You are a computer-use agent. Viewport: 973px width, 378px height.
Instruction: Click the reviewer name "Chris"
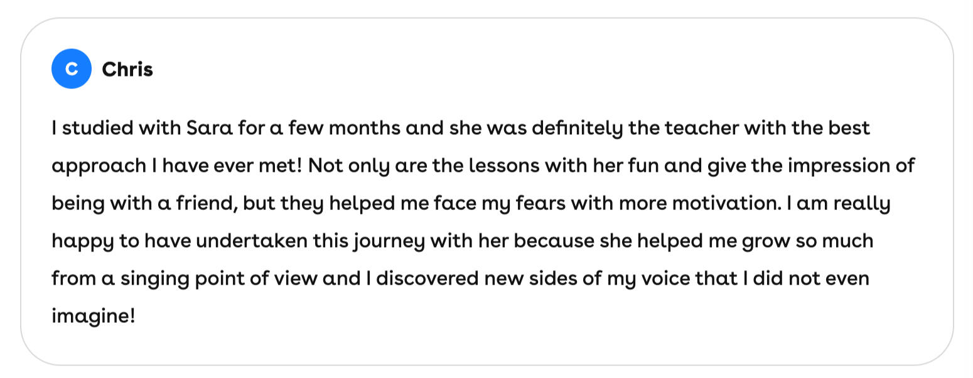pos(127,70)
